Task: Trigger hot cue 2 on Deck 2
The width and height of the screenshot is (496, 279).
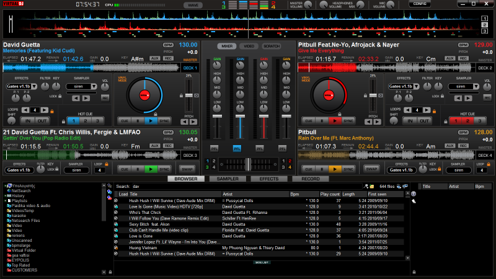Action: pyautogui.click(x=467, y=121)
